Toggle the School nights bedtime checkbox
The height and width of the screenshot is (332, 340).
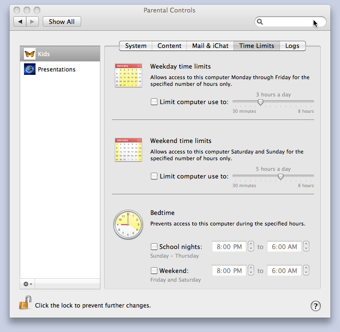coord(154,247)
